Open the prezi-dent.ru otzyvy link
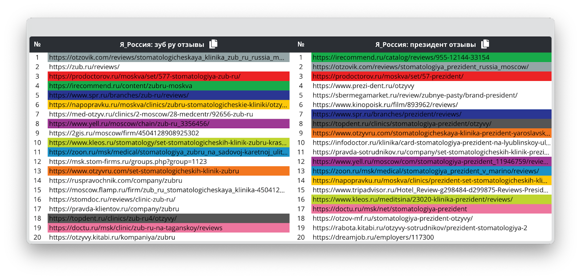 [x=363, y=86]
